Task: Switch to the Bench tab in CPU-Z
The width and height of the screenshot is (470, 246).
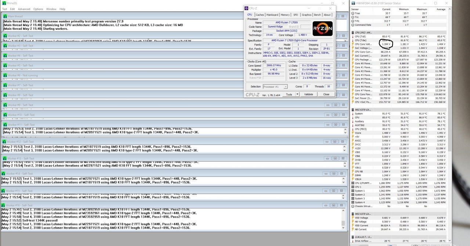Action: point(317,15)
